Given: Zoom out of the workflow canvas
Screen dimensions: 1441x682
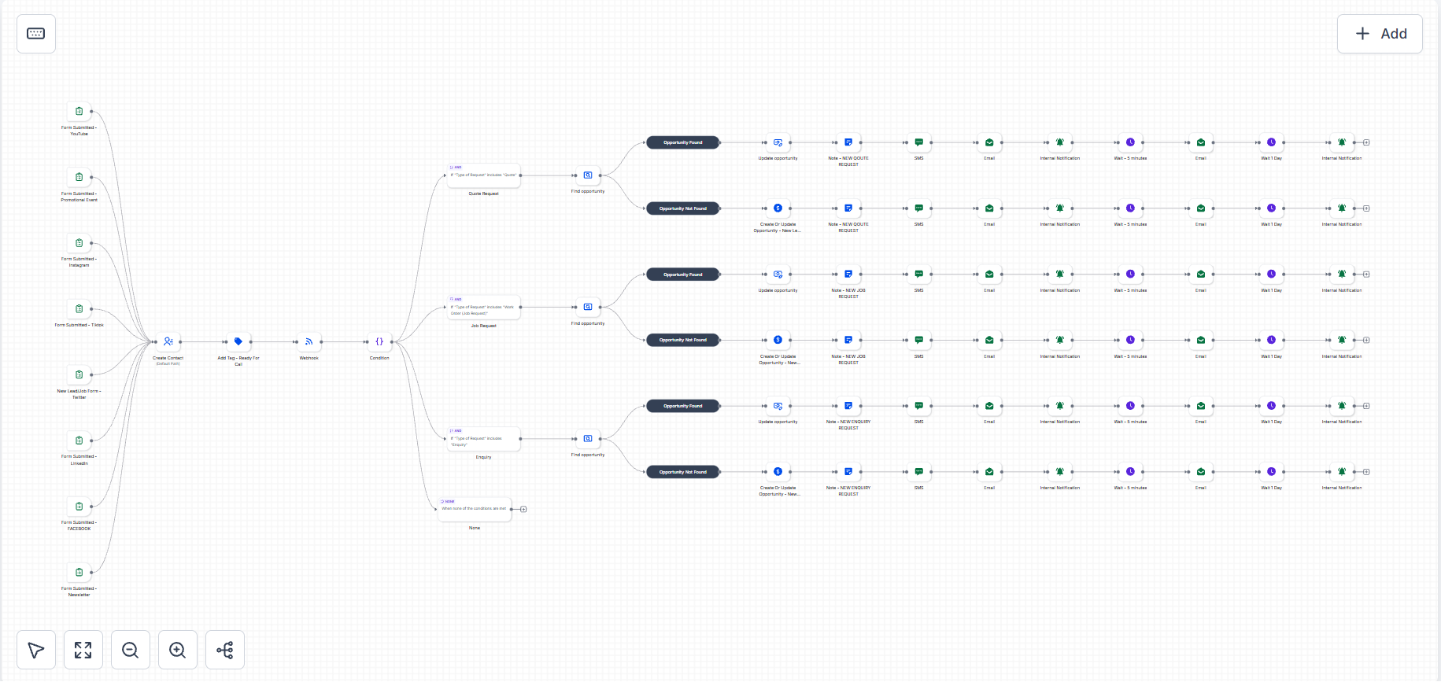Looking at the screenshot, I should point(131,650).
